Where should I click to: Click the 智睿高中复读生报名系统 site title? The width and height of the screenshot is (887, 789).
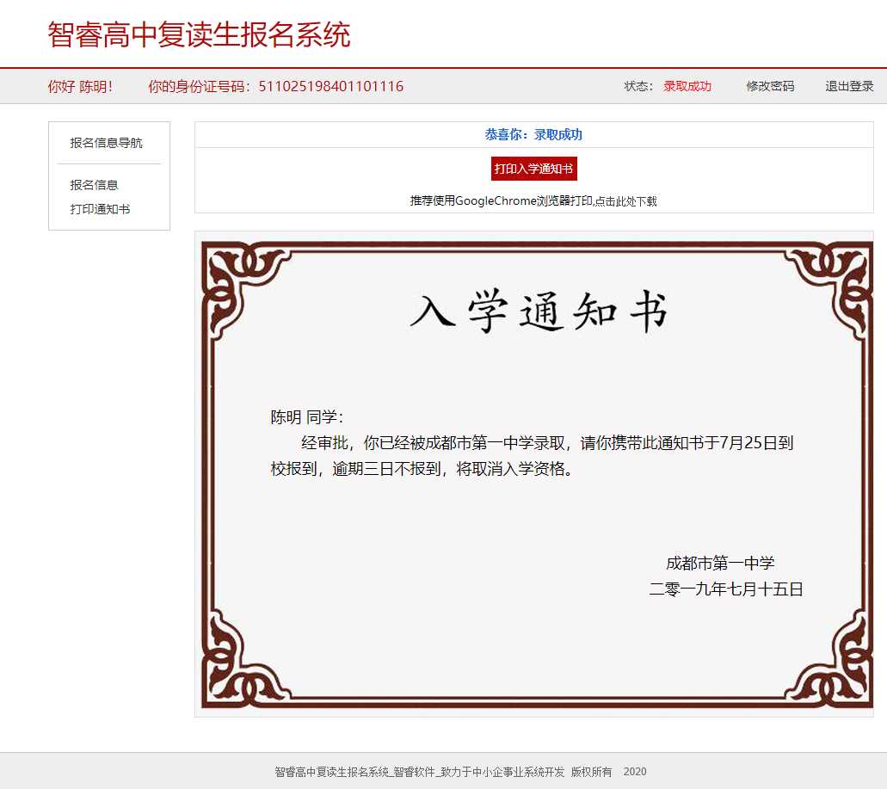(x=200, y=34)
